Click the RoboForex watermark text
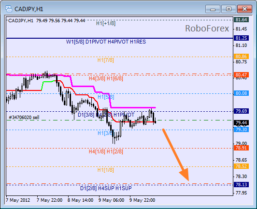The height and width of the screenshot is (209, 257). coord(207,29)
